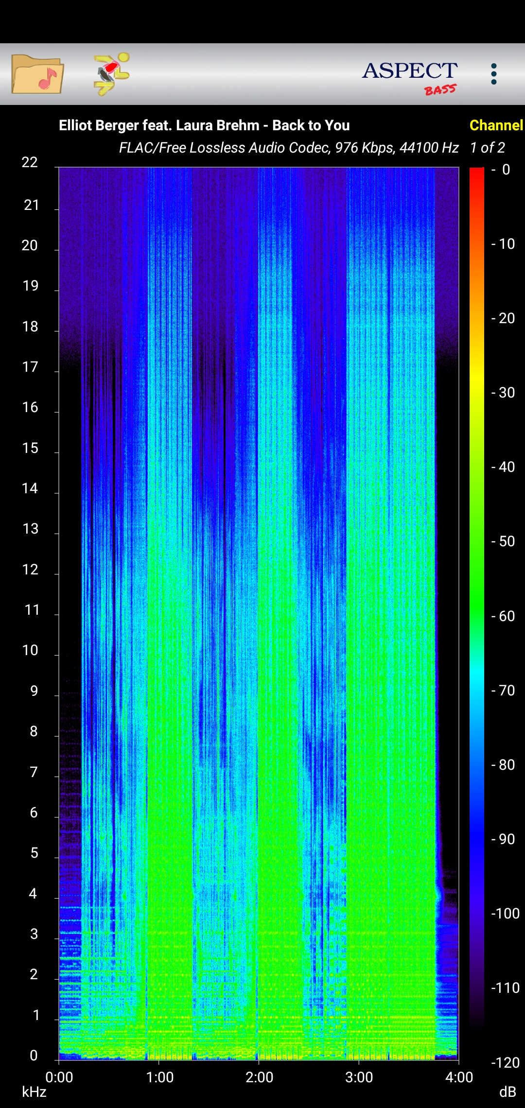Tap the dB unit label
Viewport: 525px width, 1108px height.
coord(507,1092)
